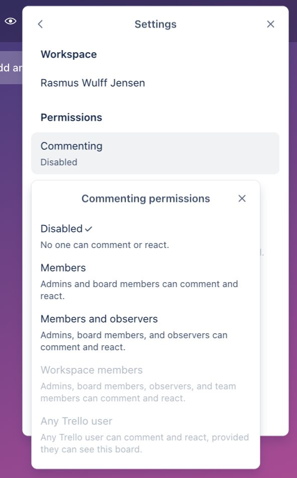
Task: Open the Rasmus Wulff Jensen workspace entry
Action: point(93,83)
